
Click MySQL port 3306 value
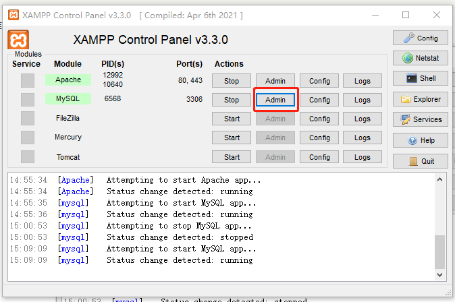pyautogui.click(x=194, y=99)
